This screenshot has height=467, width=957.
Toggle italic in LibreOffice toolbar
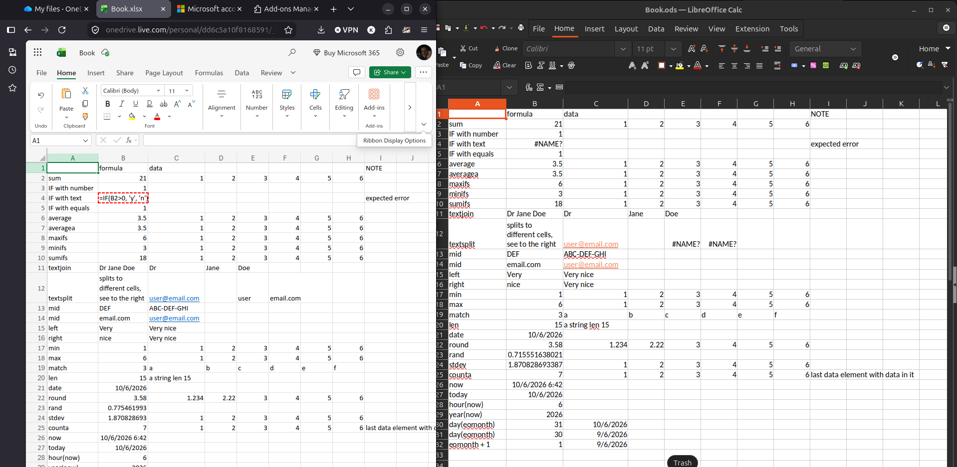pos(540,65)
